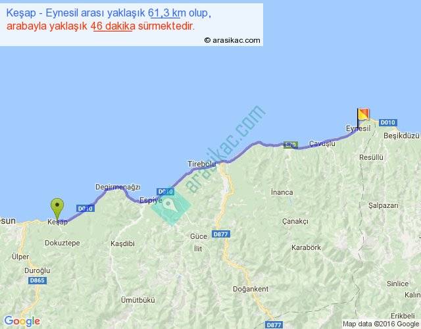Click the teal diamond watermark pin icon
Viewport: 421px width, 329px height.
(171, 205)
